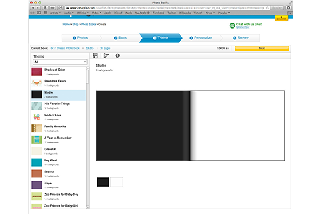Viewport: 324px width, 214px height.
Task: Click the Shades of Color thumbnail
Action: tap(37, 72)
